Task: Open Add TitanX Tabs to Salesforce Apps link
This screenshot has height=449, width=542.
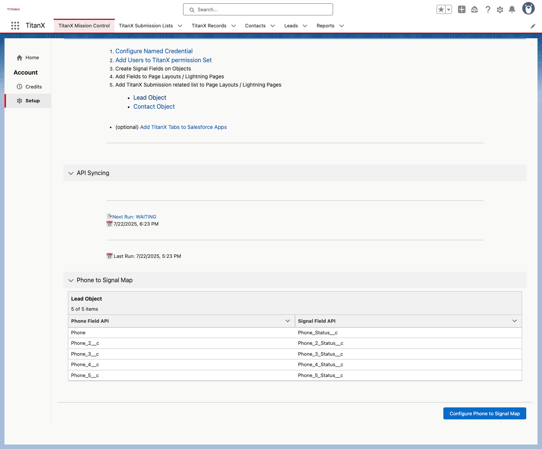Action: (183, 127)
